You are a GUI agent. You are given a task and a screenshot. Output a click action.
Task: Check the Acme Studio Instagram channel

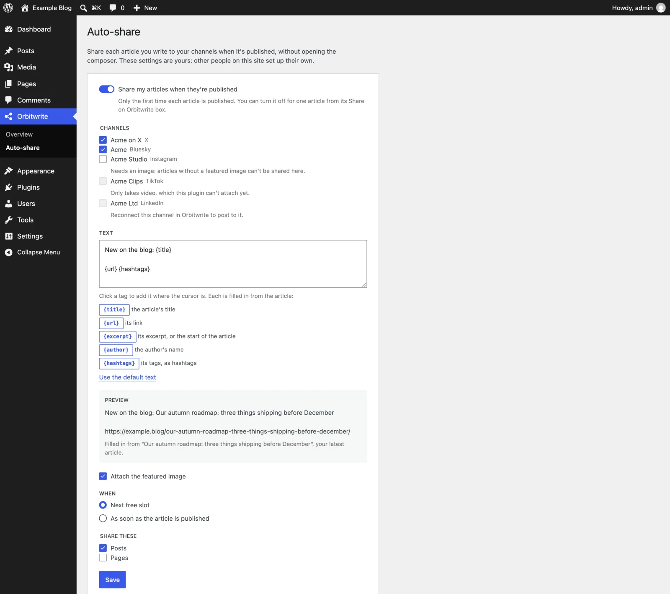(x=103, y=159)
